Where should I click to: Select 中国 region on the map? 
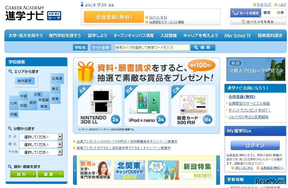click(24, 96)
